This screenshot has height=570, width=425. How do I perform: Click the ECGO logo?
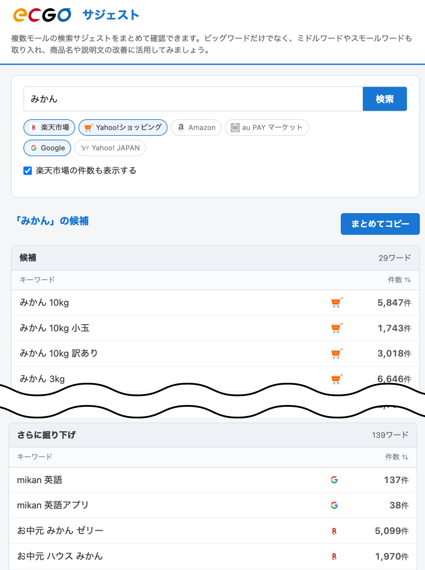42,15
